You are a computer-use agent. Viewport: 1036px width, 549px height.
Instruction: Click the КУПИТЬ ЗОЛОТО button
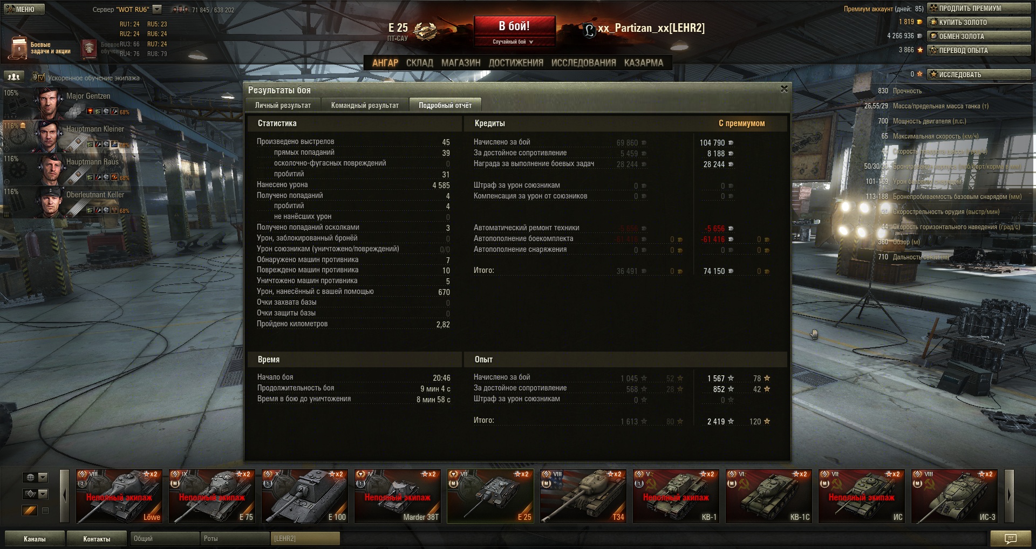tap(979, 22)
